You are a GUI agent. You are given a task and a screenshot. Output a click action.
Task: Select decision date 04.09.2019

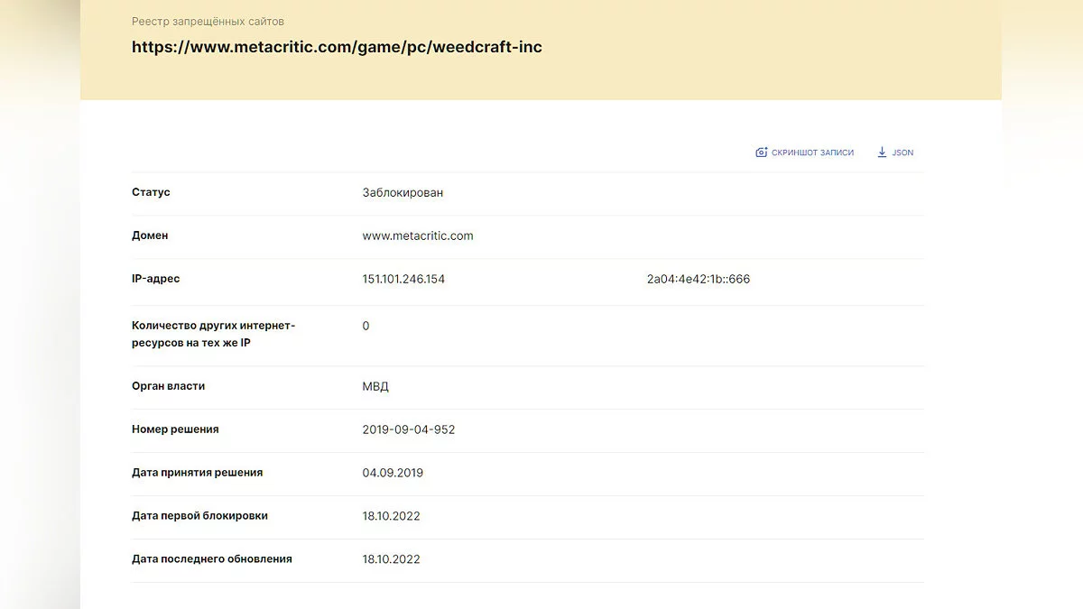point(393,473)
